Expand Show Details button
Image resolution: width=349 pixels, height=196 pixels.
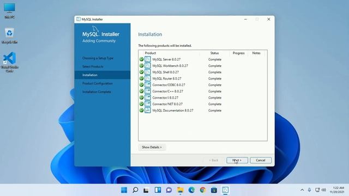[152, 147]
